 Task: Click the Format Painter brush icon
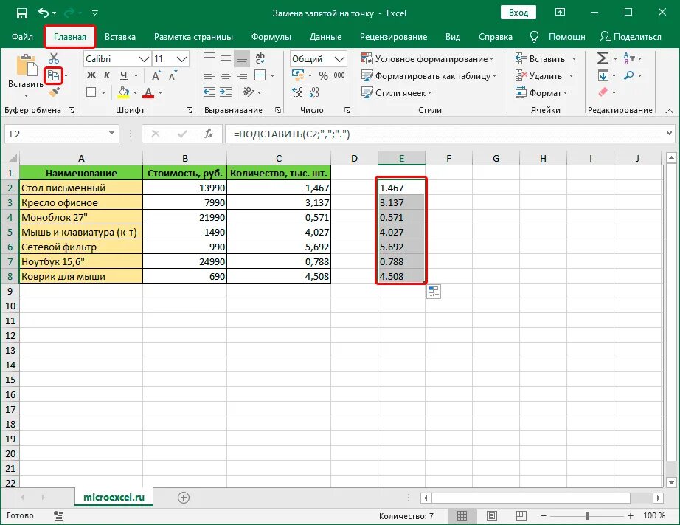[54, 92]
